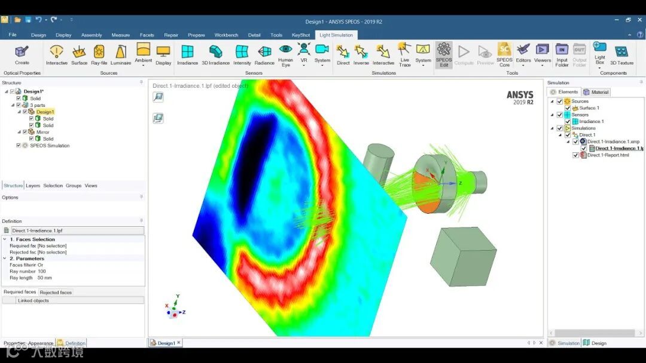Toggle the Direct.1-Irradiance.1.xmp checkbox
The width and height of the screenshot is (646, 363).
click(x=575, y=142)
